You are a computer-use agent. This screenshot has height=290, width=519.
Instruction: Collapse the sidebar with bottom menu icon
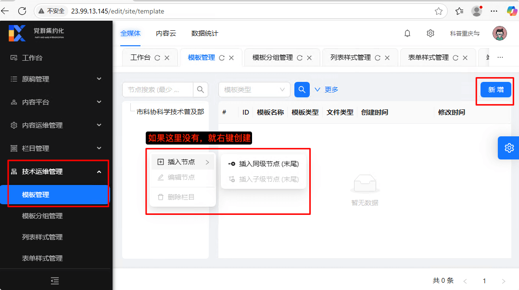55,280
